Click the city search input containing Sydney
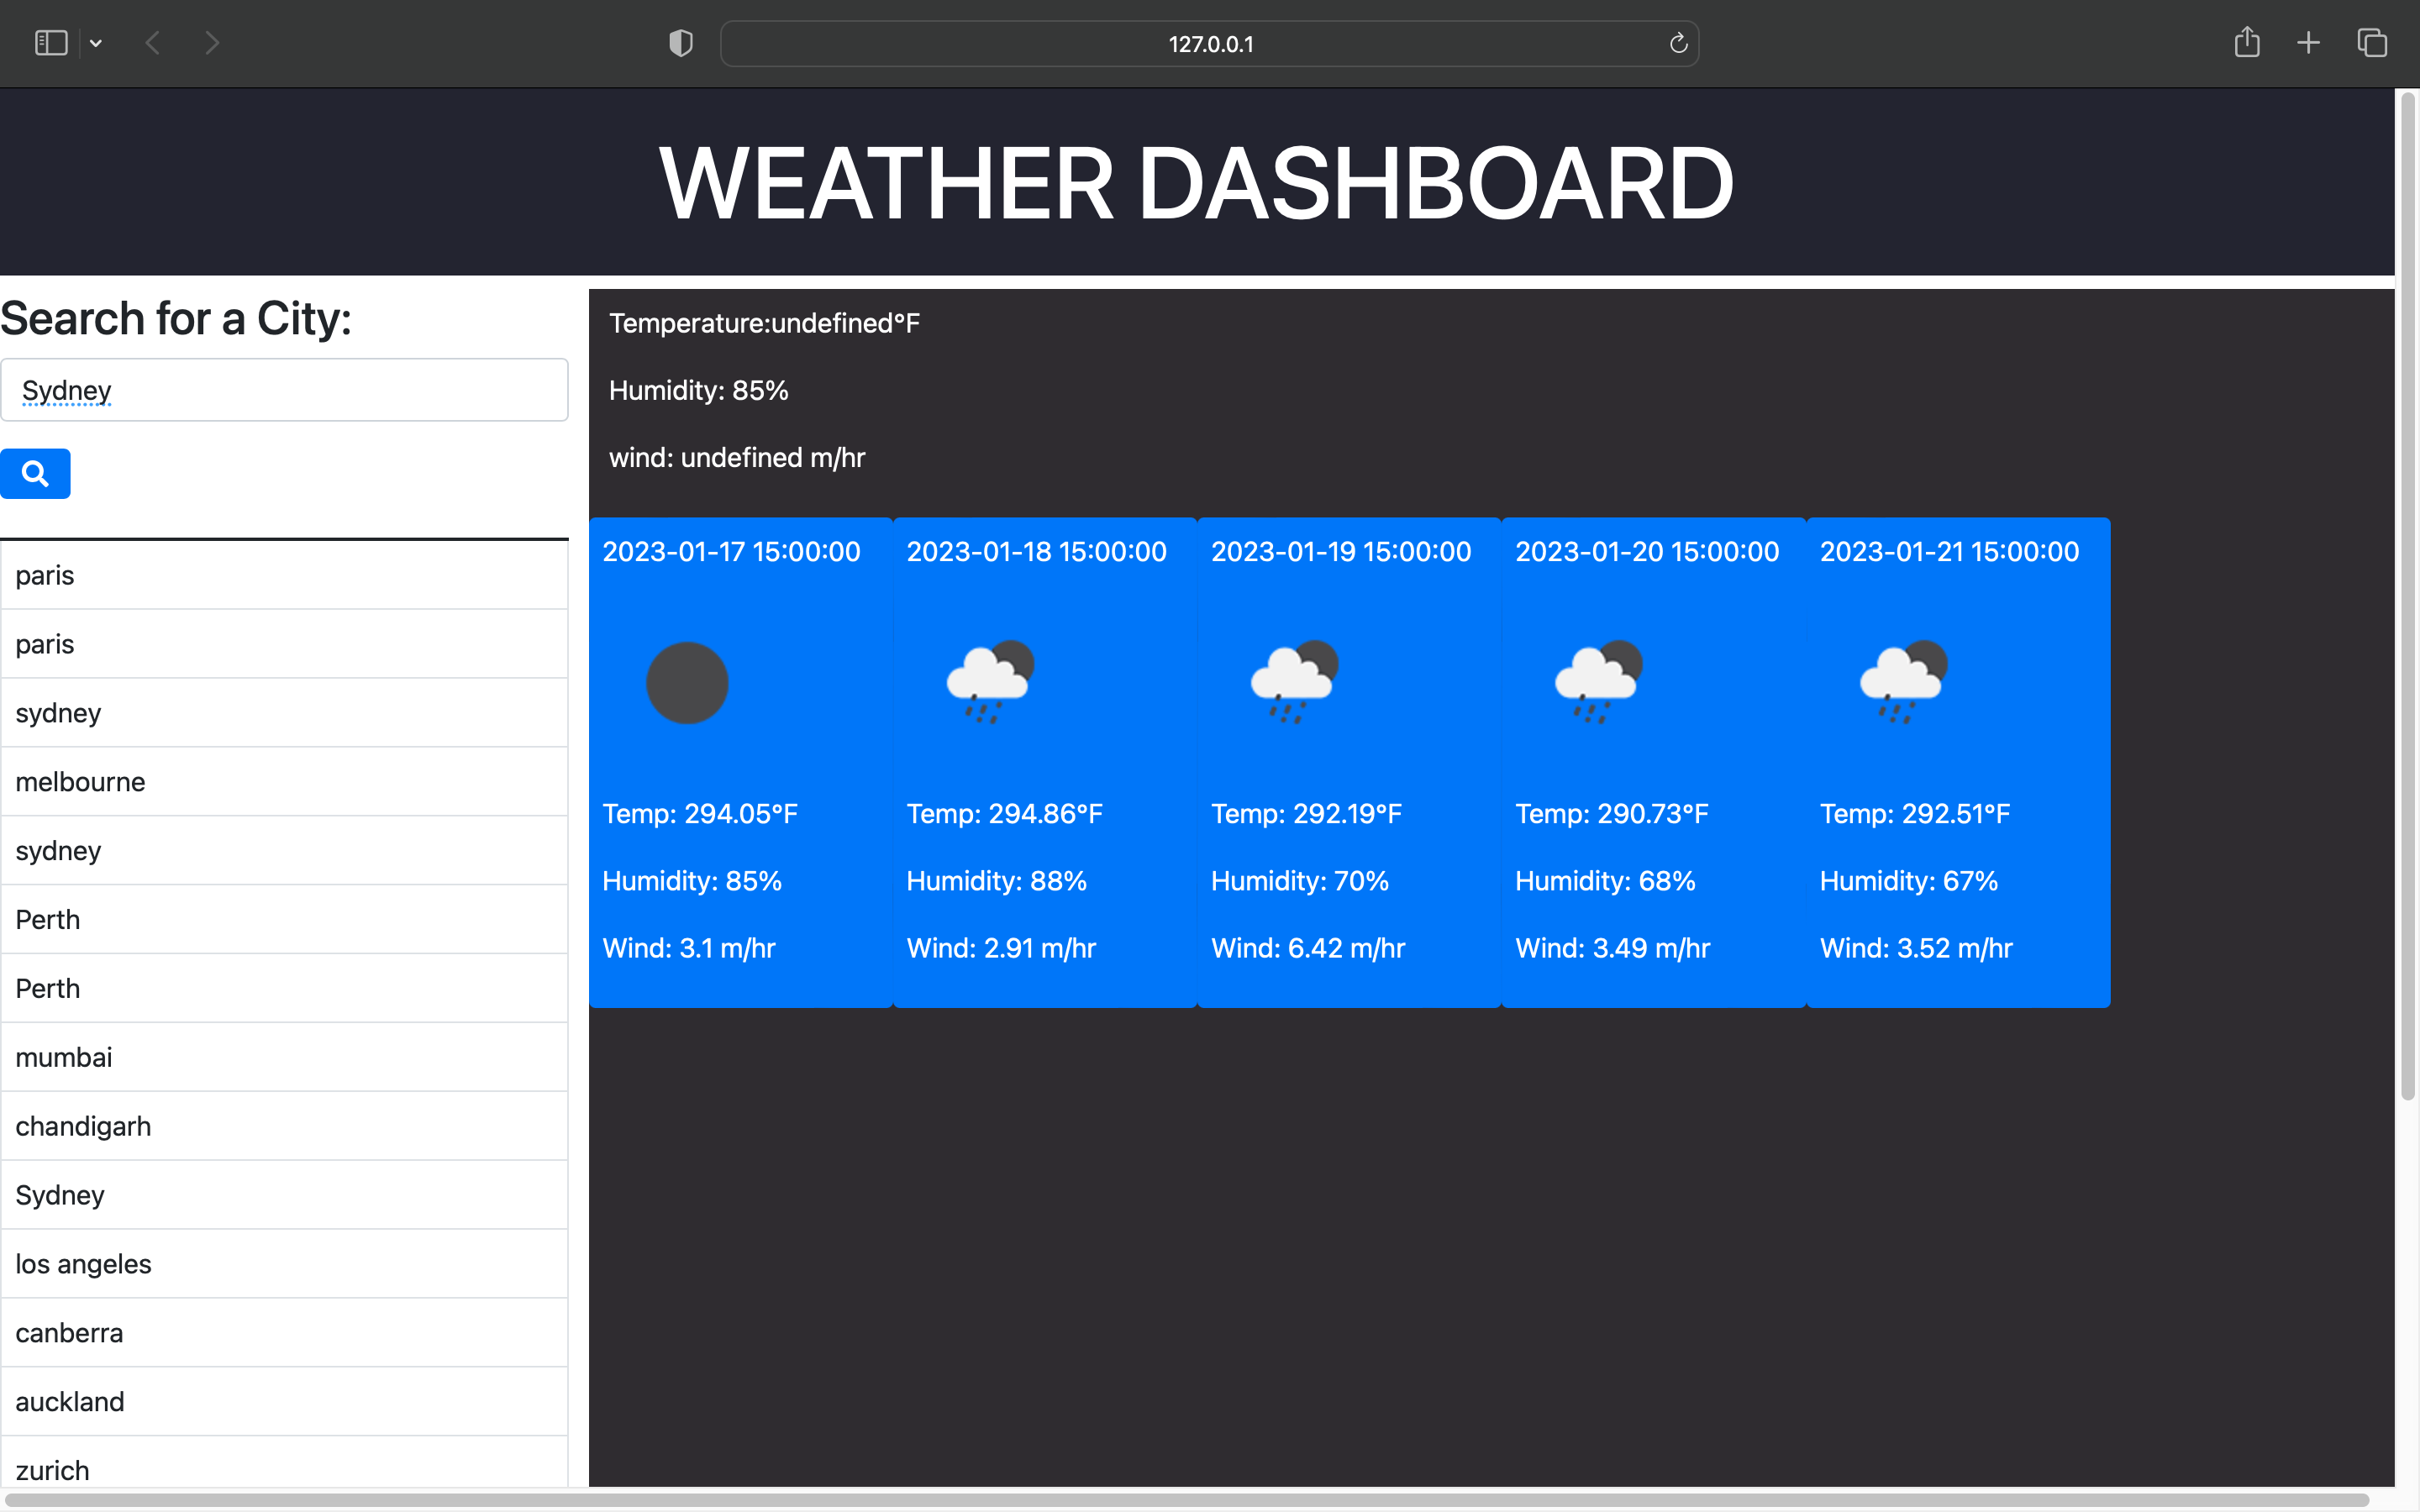The image size is (2420, 1512). (x=285, y=390)
